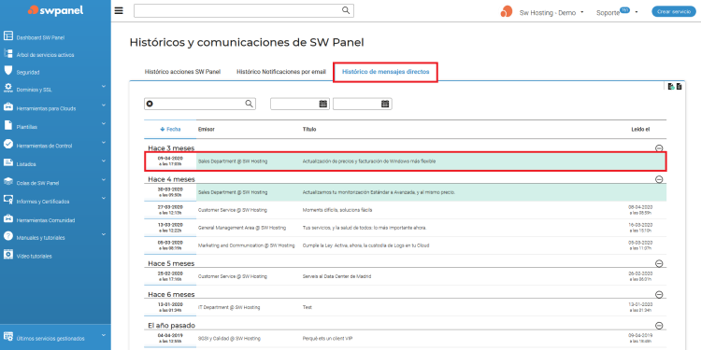701x350 pixels.
Task: Click the Leído el column header
Action: point(640,129)
